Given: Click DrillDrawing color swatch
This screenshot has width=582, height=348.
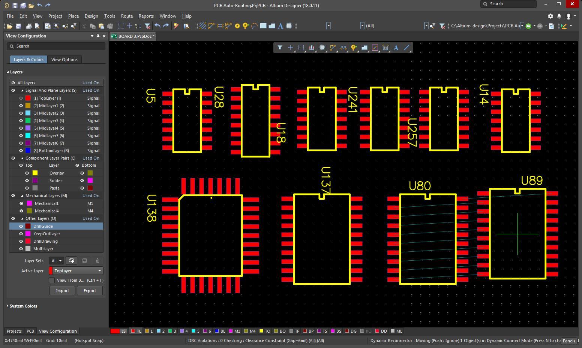Looking at the screenshot, I should tap(28, 241).
